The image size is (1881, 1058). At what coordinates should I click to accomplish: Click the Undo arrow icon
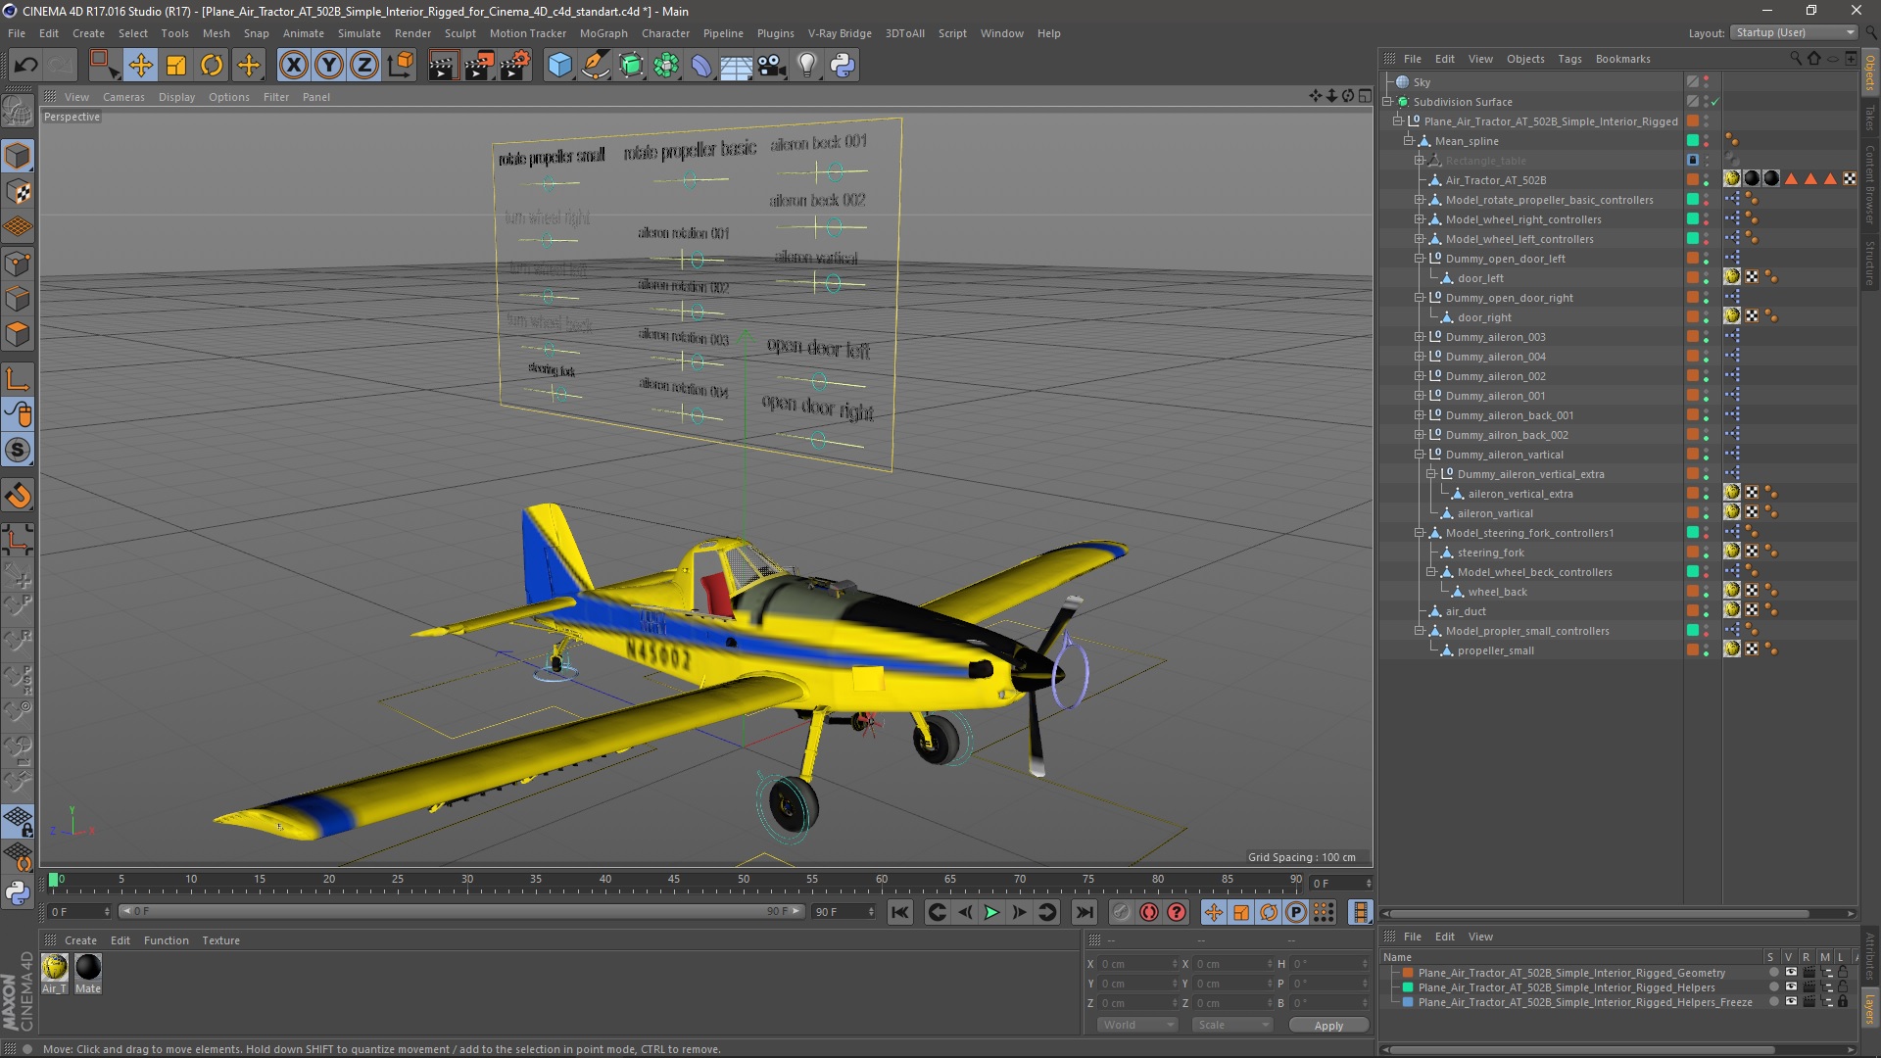pyautogui.click(x=25, y=66)
